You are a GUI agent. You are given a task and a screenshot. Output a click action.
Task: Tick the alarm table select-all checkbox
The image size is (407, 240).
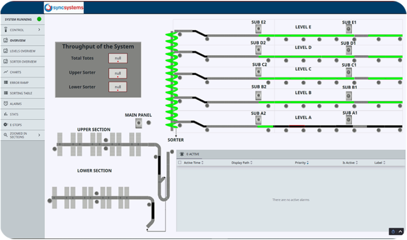pos(180,162)
